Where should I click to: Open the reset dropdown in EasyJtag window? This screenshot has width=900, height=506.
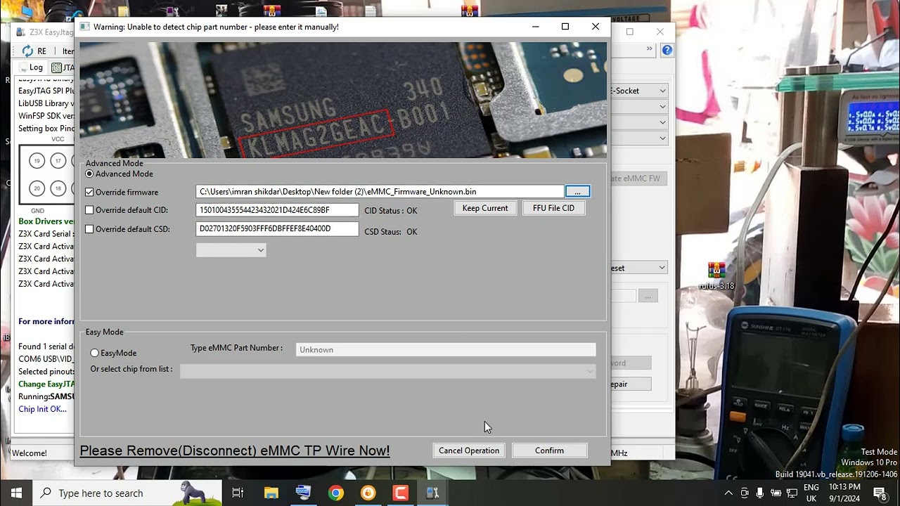(638, 268)
